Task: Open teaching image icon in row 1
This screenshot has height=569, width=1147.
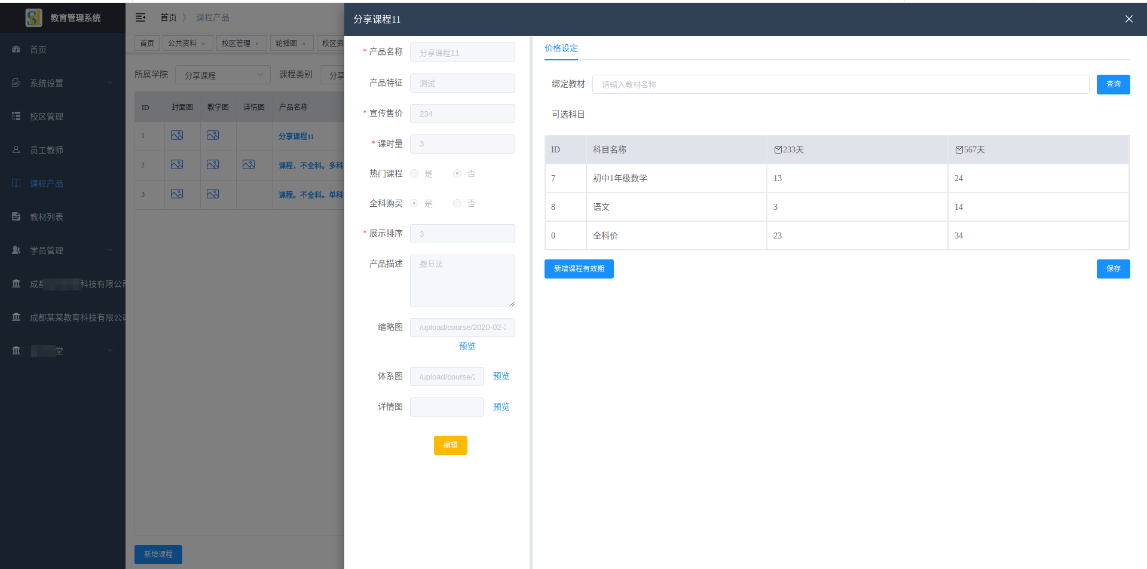Action: (x=213, y=135)
